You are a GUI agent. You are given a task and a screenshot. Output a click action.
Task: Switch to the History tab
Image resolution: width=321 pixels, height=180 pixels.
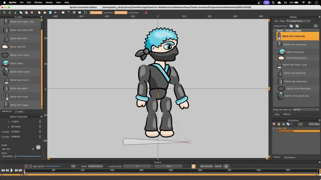(277, 157)
